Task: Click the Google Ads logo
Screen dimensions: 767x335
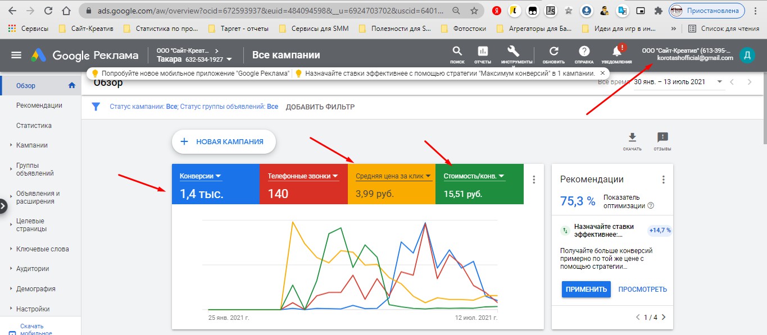Action: (38, 55)
